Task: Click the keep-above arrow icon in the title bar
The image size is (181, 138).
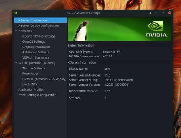Action: click(150, 13)
